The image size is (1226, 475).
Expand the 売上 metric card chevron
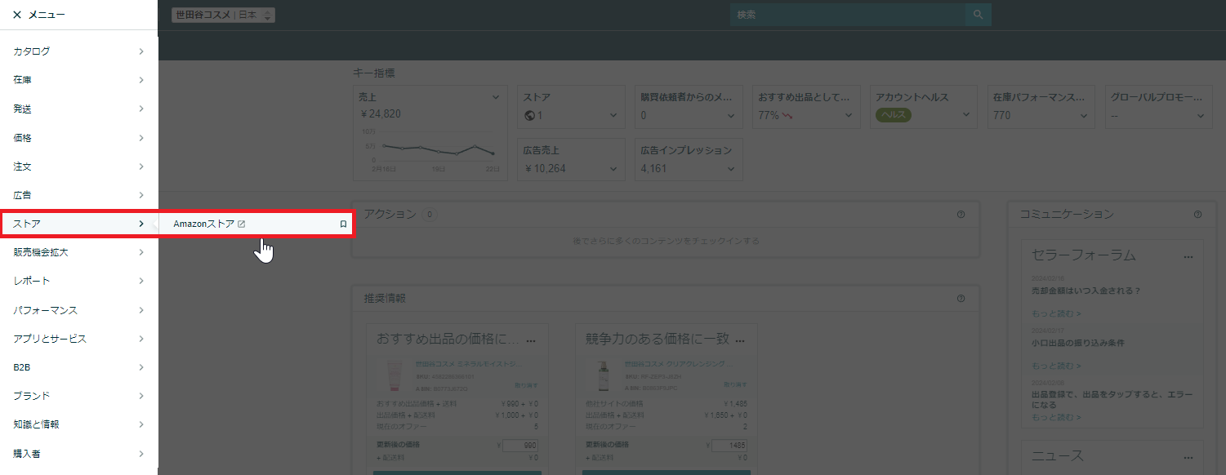(495, 98)
